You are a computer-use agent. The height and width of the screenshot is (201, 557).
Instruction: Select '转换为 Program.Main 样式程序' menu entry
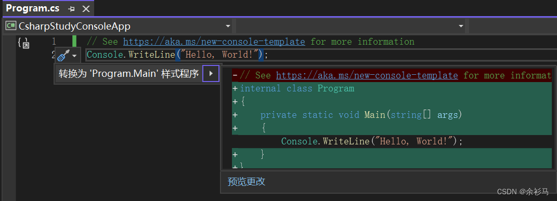tap(128, 74)
